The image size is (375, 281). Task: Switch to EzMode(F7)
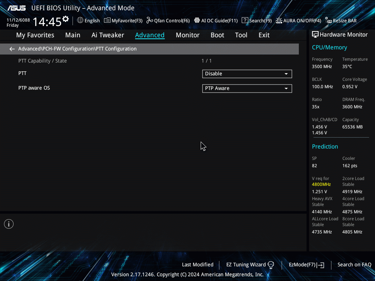306,265
